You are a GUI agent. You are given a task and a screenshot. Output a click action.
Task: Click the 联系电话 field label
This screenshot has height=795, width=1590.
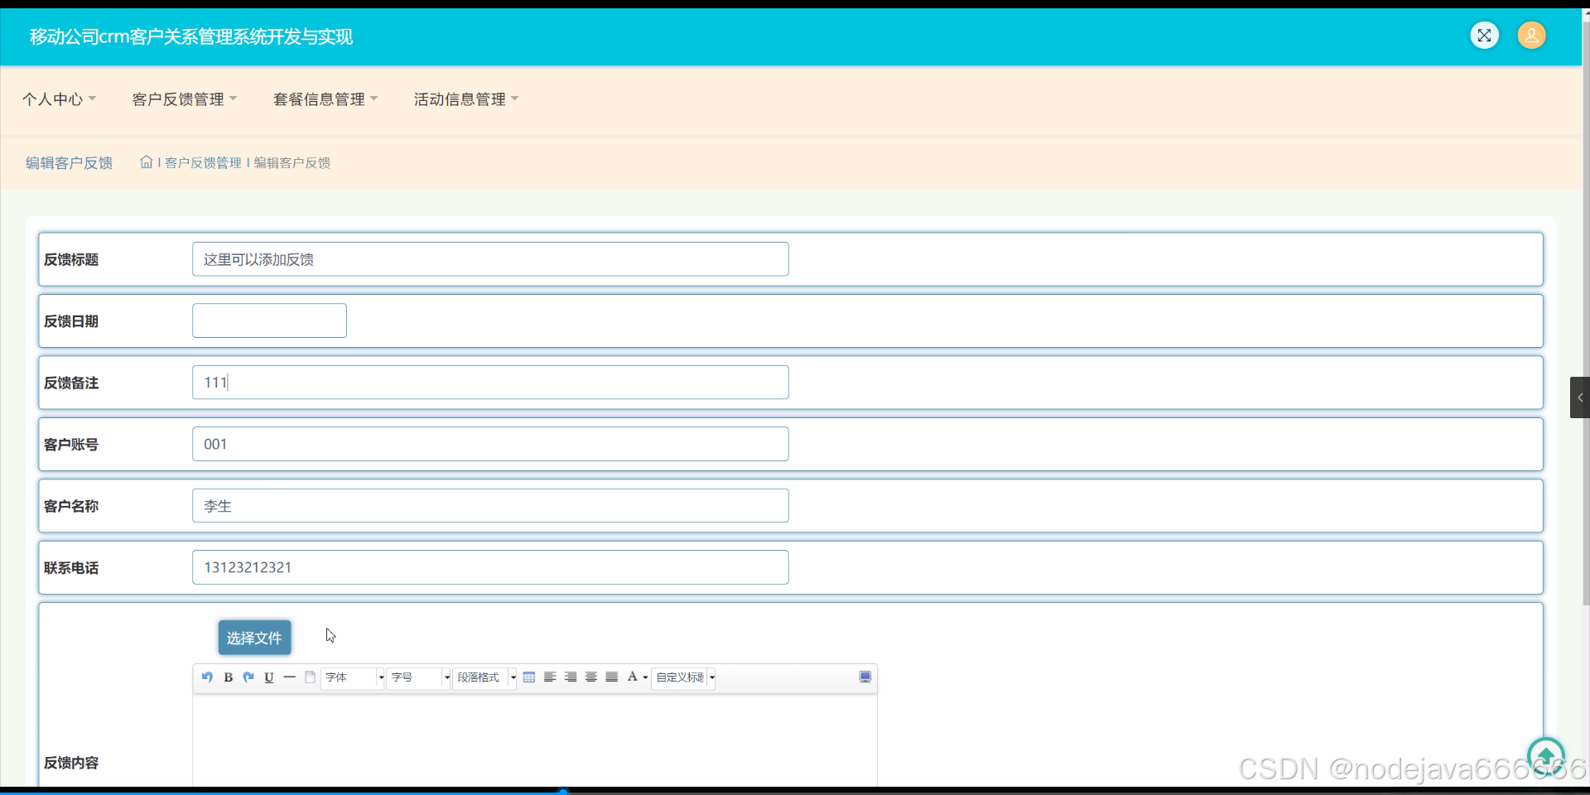coord(71,568)
